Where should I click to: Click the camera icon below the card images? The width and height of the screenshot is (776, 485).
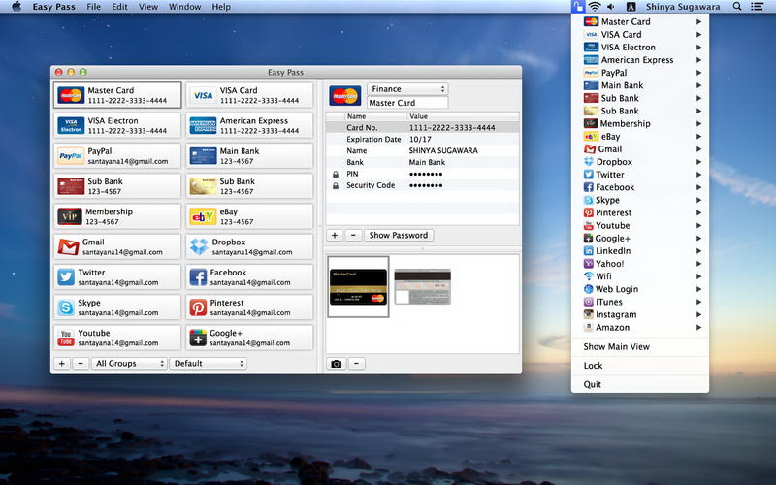(336, 364)
